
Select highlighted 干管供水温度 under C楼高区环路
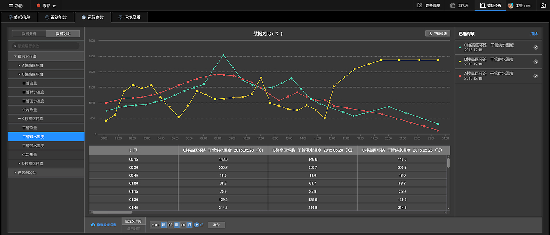(46, 137)
